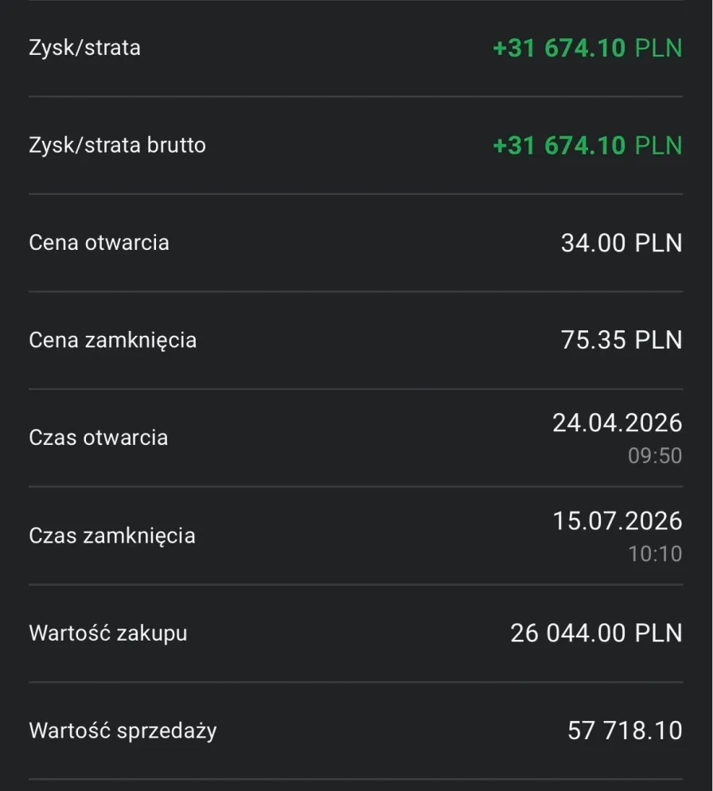Tap the 15.07.2026 closing date

[x=618, y=520]
